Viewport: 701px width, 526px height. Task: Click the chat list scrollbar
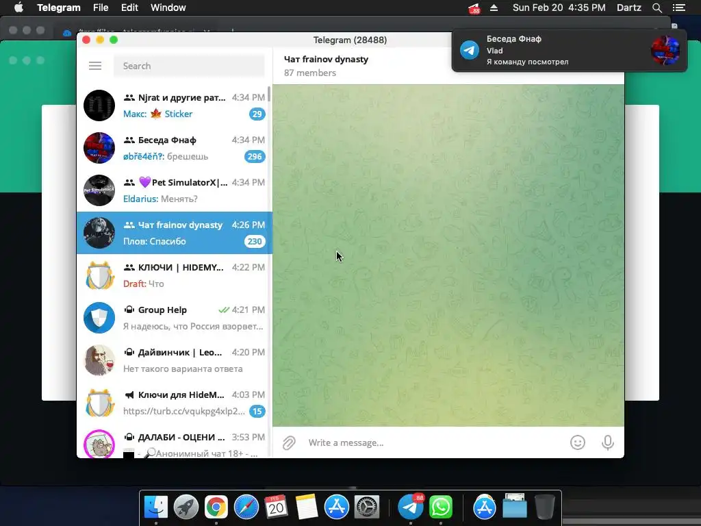click(x=269, y=94)
